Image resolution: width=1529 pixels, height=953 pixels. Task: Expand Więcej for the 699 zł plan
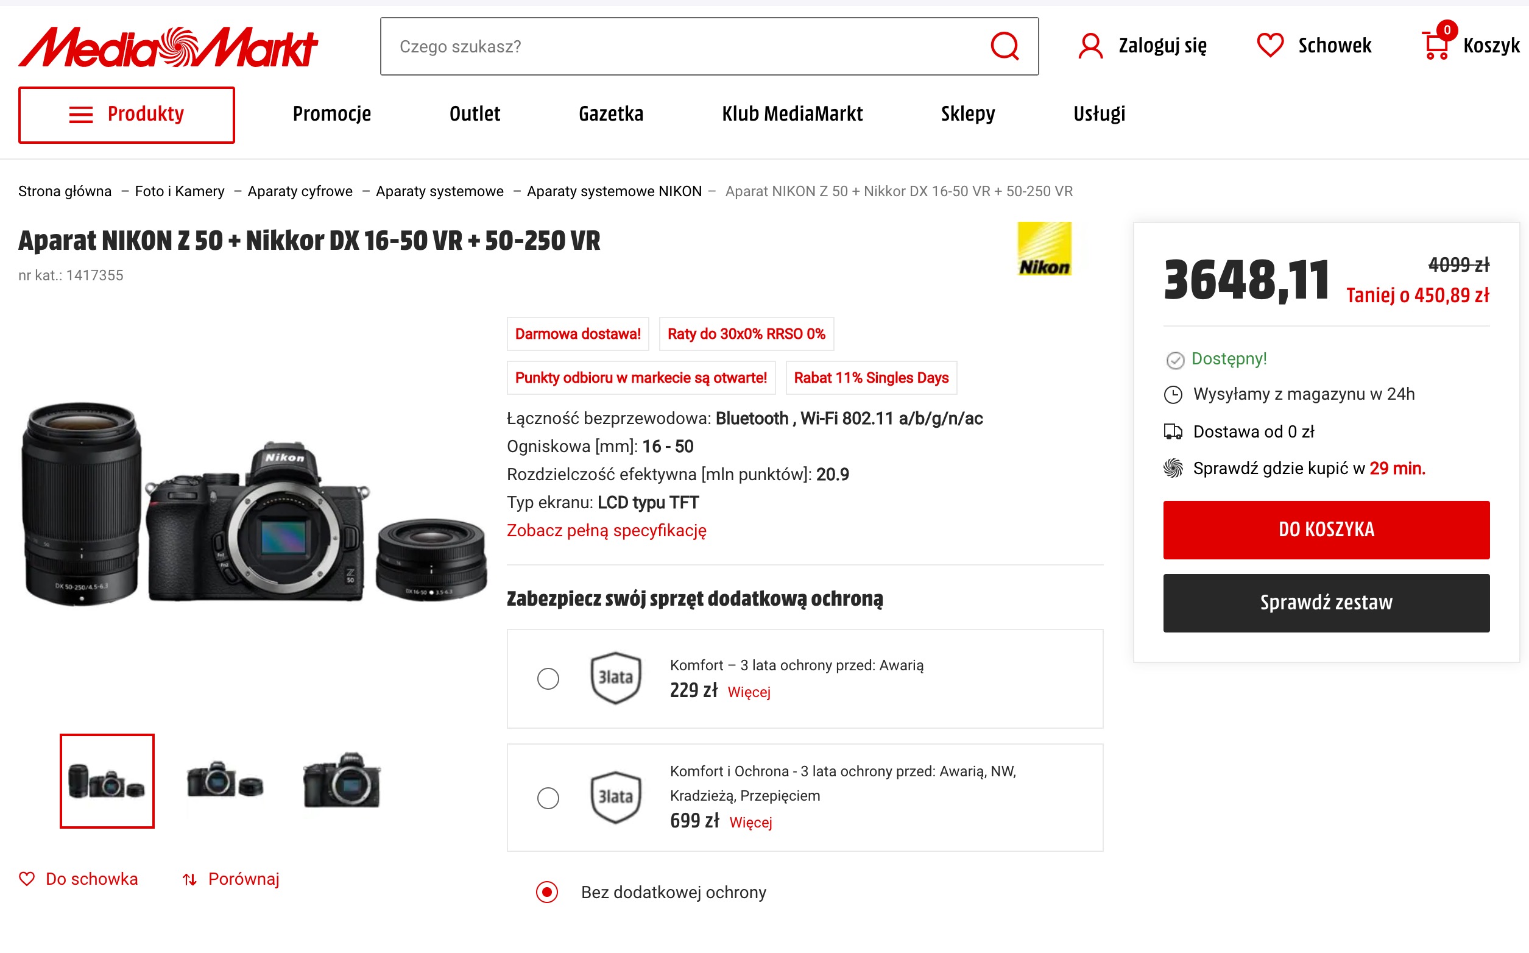tap(750, 823)
